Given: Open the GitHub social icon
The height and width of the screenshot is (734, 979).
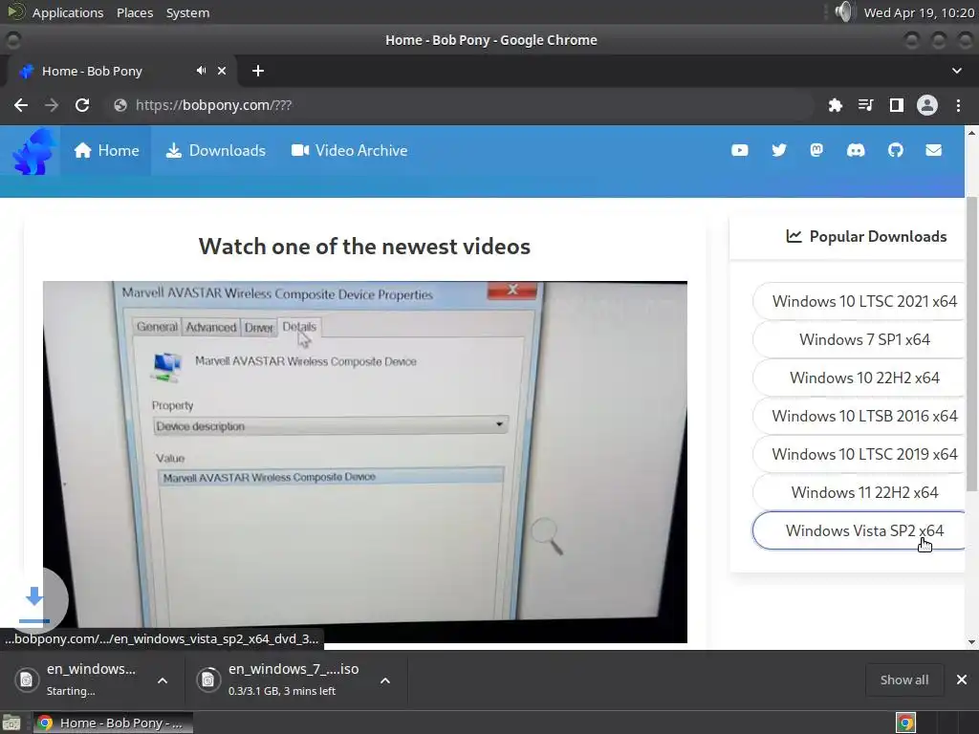Looking at the screenshot, I should 895,150.
